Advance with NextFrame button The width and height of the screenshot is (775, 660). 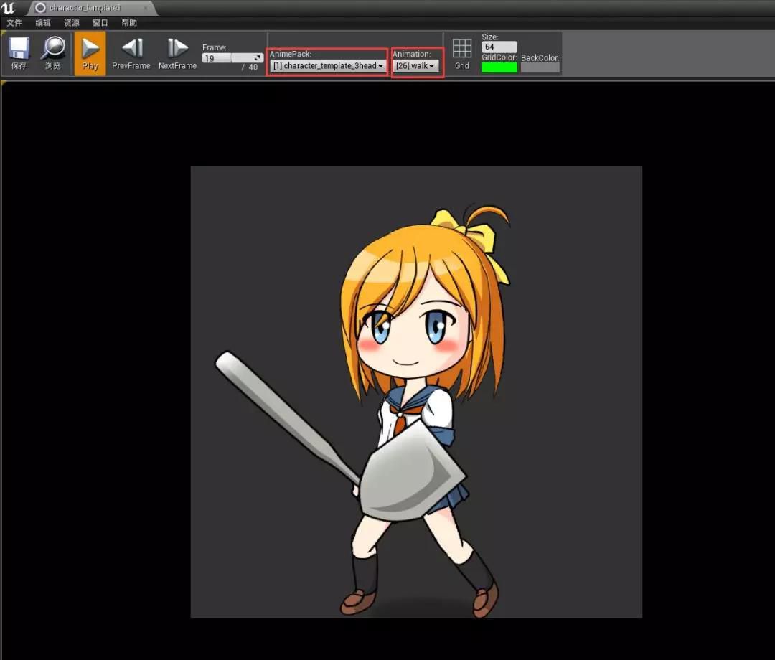(x=177, y=53)
